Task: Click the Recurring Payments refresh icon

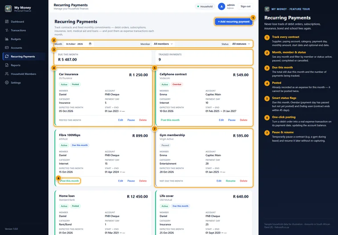Action: pos(7,57)
